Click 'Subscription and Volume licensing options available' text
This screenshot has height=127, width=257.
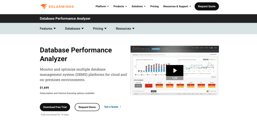[67, 93]
